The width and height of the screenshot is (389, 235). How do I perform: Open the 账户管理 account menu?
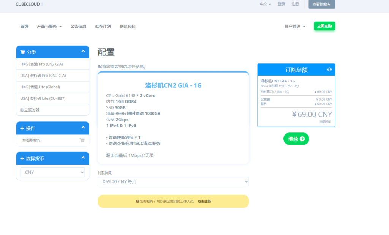click(x=294, y=27)
